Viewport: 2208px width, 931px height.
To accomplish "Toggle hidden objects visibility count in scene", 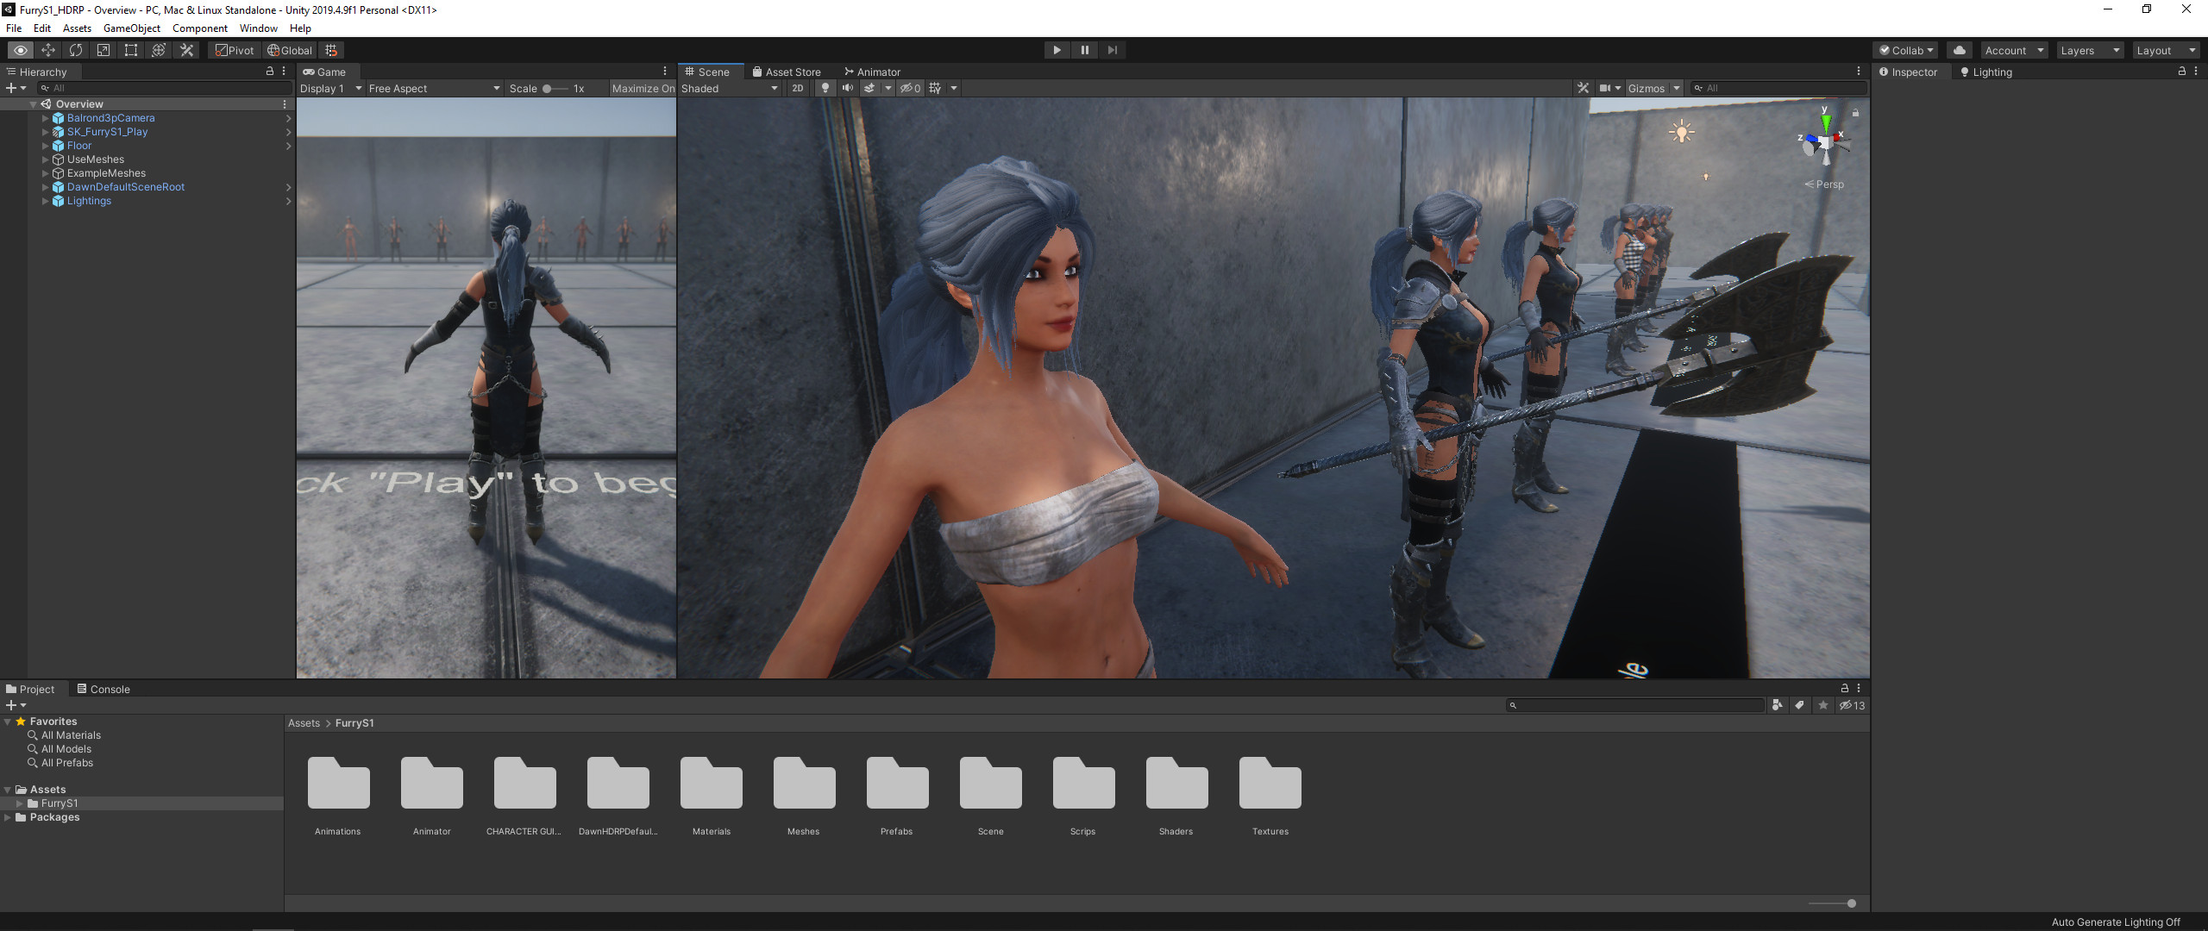I will [911, 88].
